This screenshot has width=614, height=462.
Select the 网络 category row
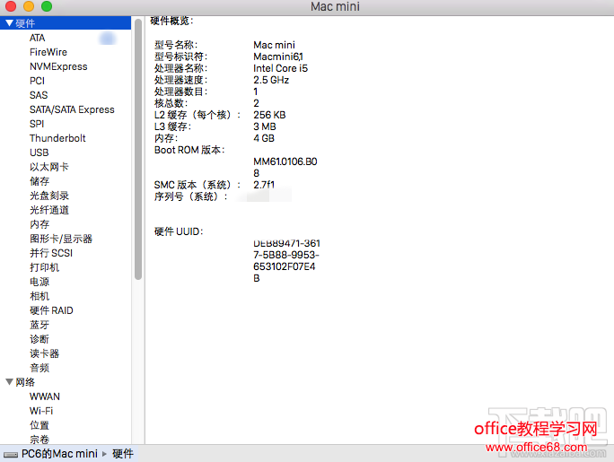tap(66, 382)
